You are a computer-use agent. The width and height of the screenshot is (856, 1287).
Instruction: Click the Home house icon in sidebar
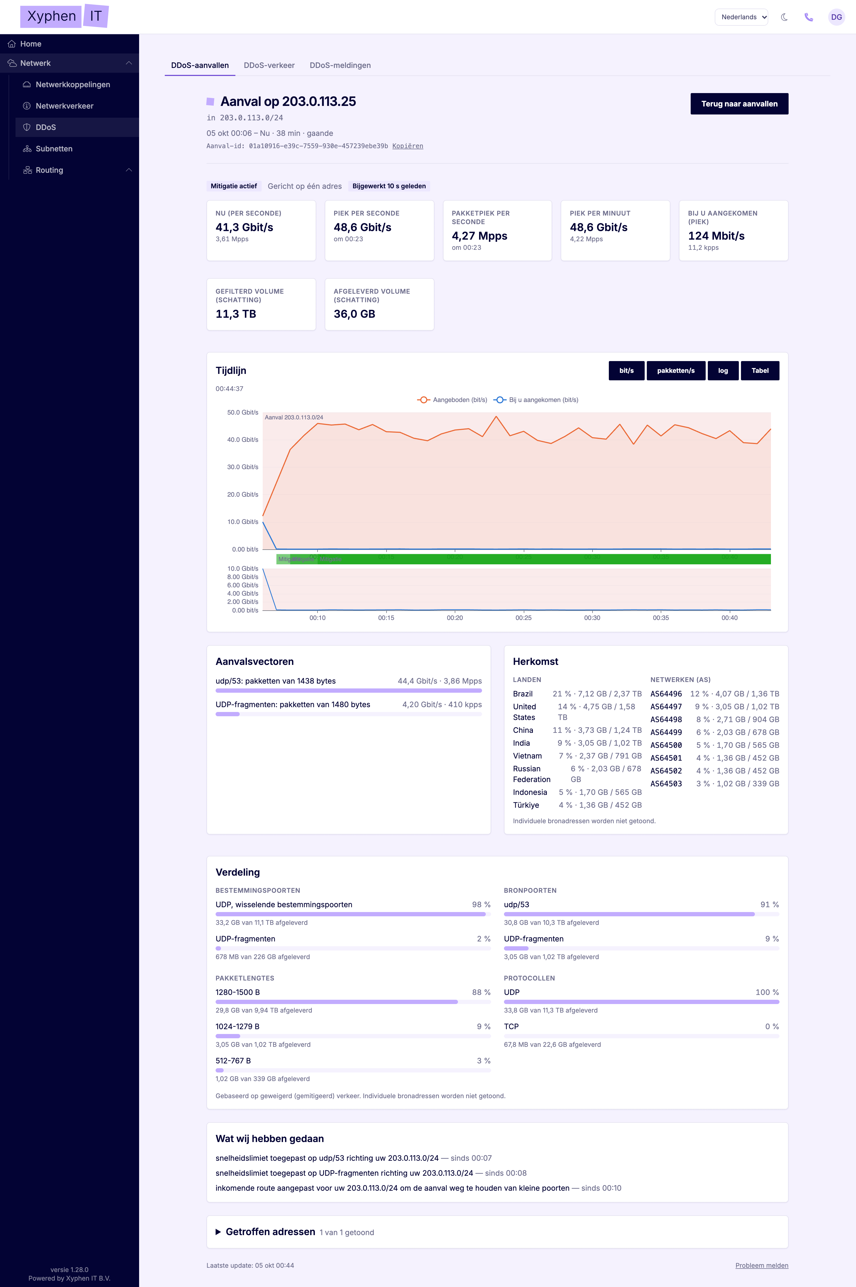[12, 44]
